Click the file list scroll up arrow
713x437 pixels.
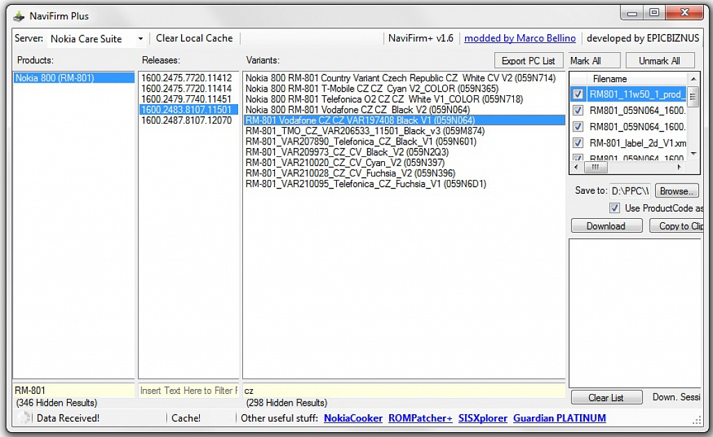693,79
